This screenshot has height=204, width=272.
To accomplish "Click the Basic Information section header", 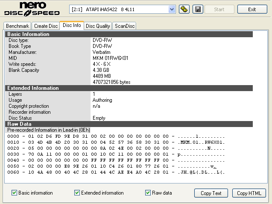I will point(129,34).
